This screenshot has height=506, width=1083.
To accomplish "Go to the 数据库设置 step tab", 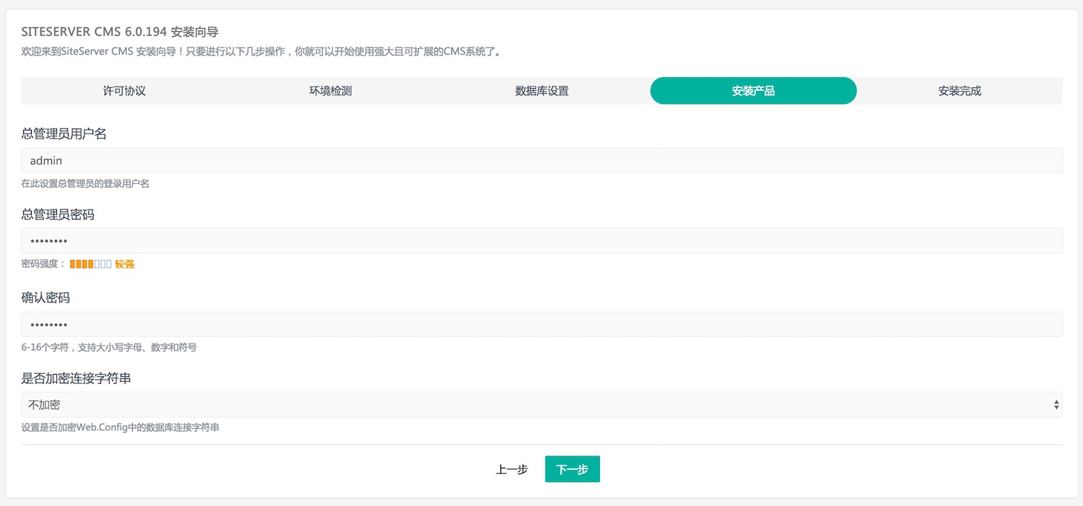I will click(541, 91).
